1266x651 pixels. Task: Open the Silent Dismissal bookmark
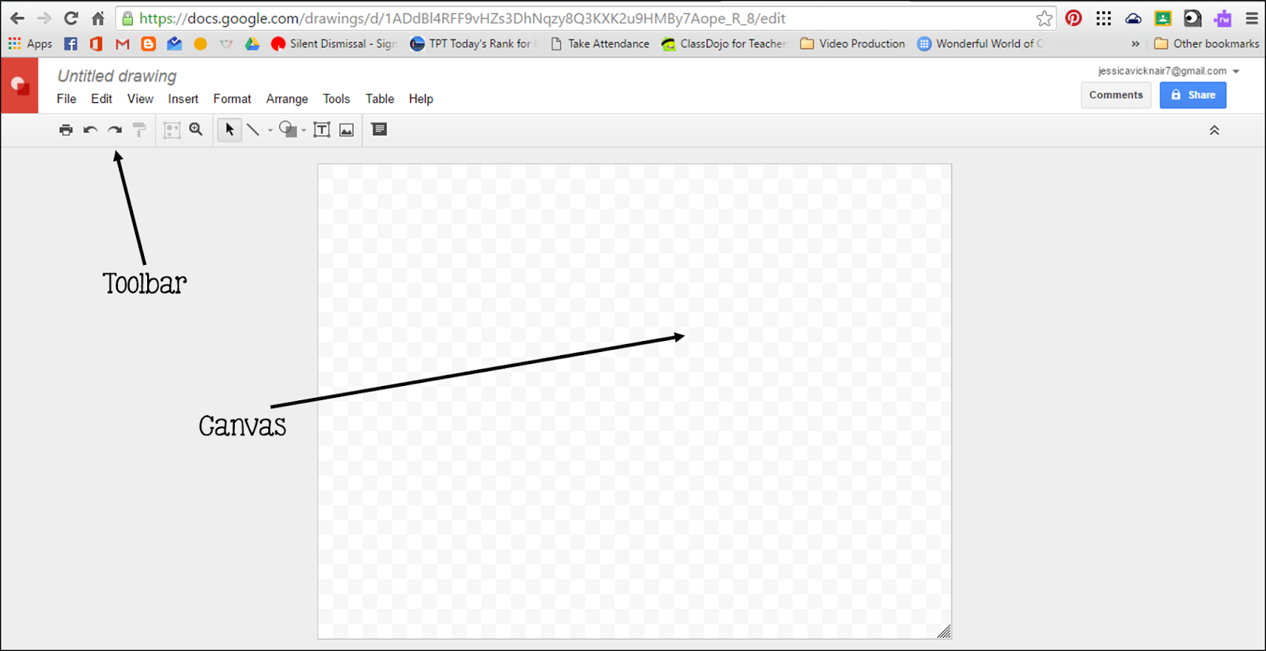333,44
